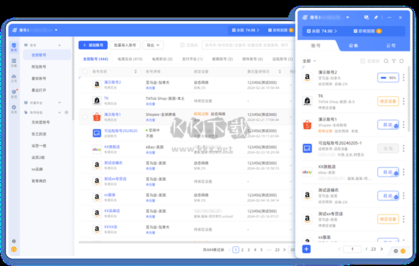Screen dimensions: 419x266
Task: Click the blue 添加账号 button
Action: point(93,45)
